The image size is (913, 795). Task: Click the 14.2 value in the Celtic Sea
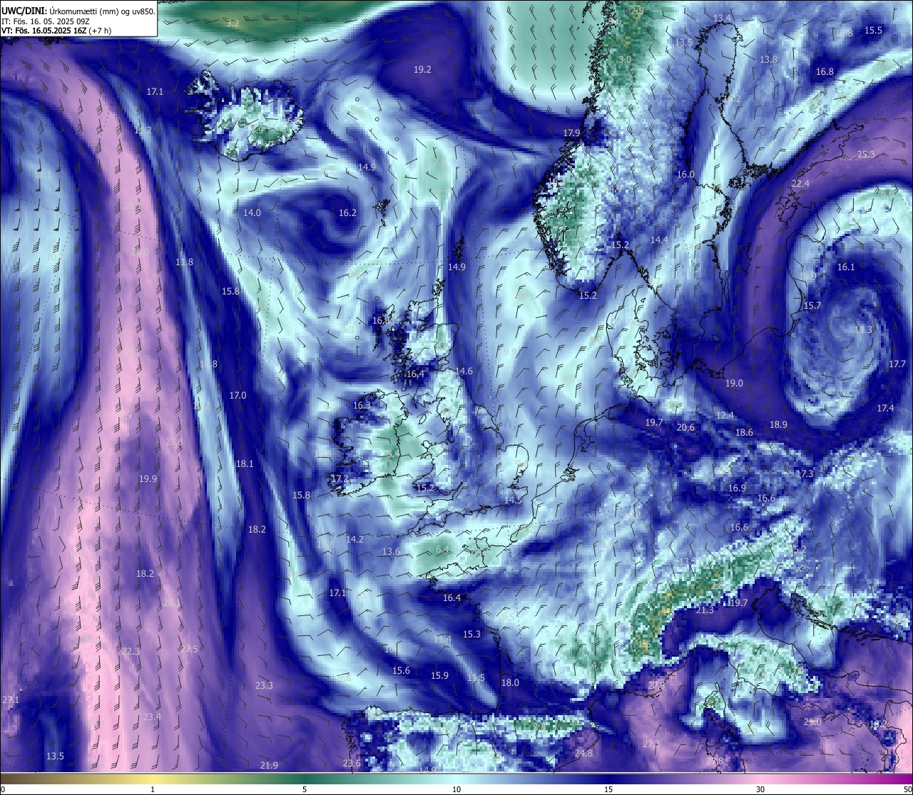click(x=355, y=539)
